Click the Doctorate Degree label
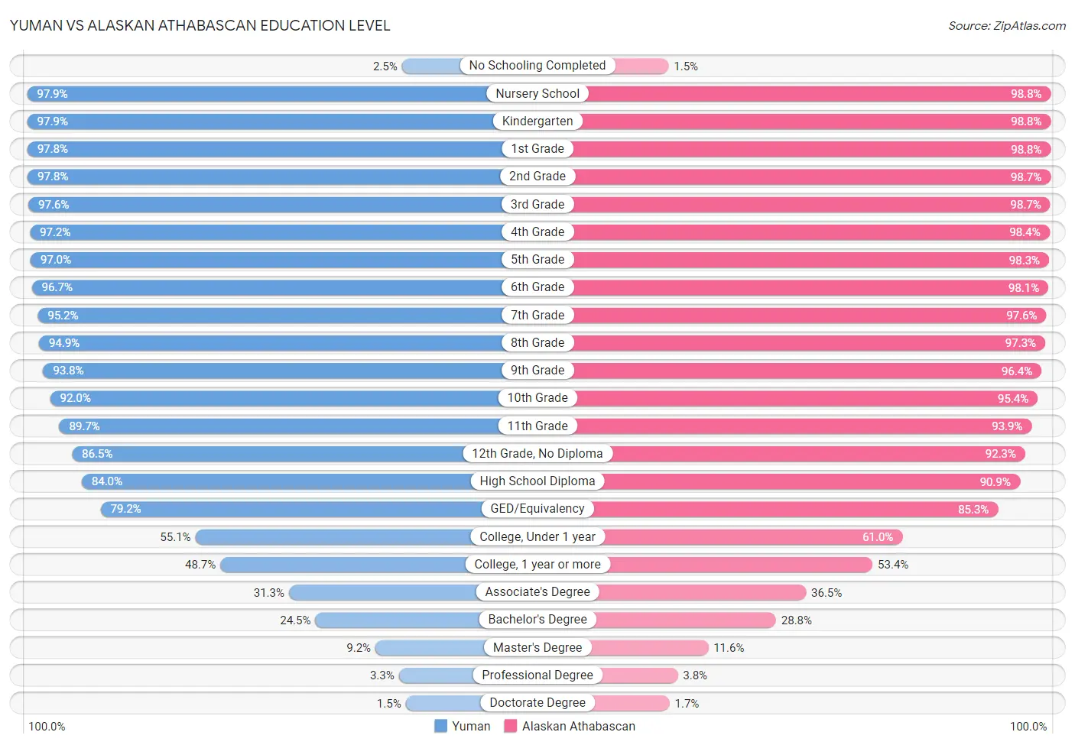Image resolution: width=1075 pixels, height=745 pixels. pyautogui.click(x=537, y=702)
